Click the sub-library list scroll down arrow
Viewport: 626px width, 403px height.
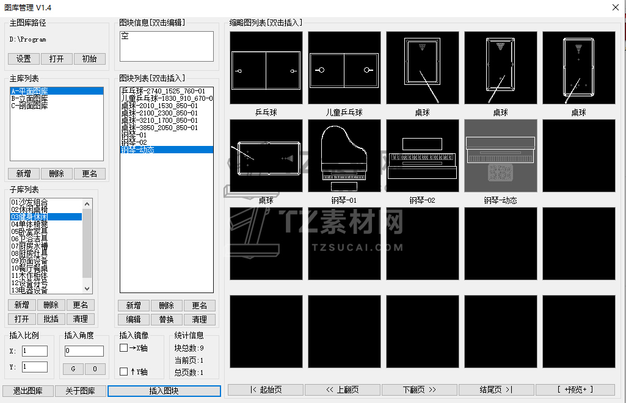(87, 288)
